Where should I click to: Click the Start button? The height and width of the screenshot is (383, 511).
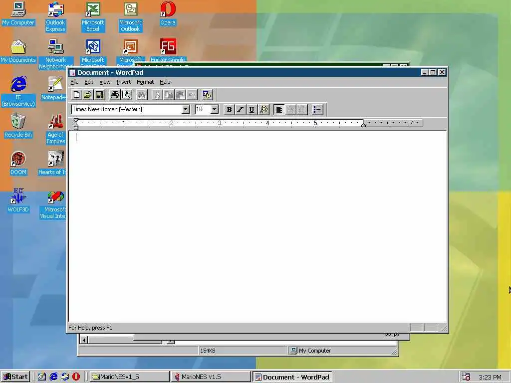(x=15, y=377)
